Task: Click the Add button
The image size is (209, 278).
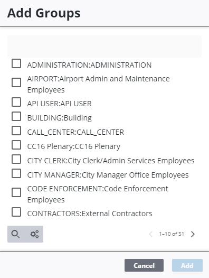Action: point(187,265)
